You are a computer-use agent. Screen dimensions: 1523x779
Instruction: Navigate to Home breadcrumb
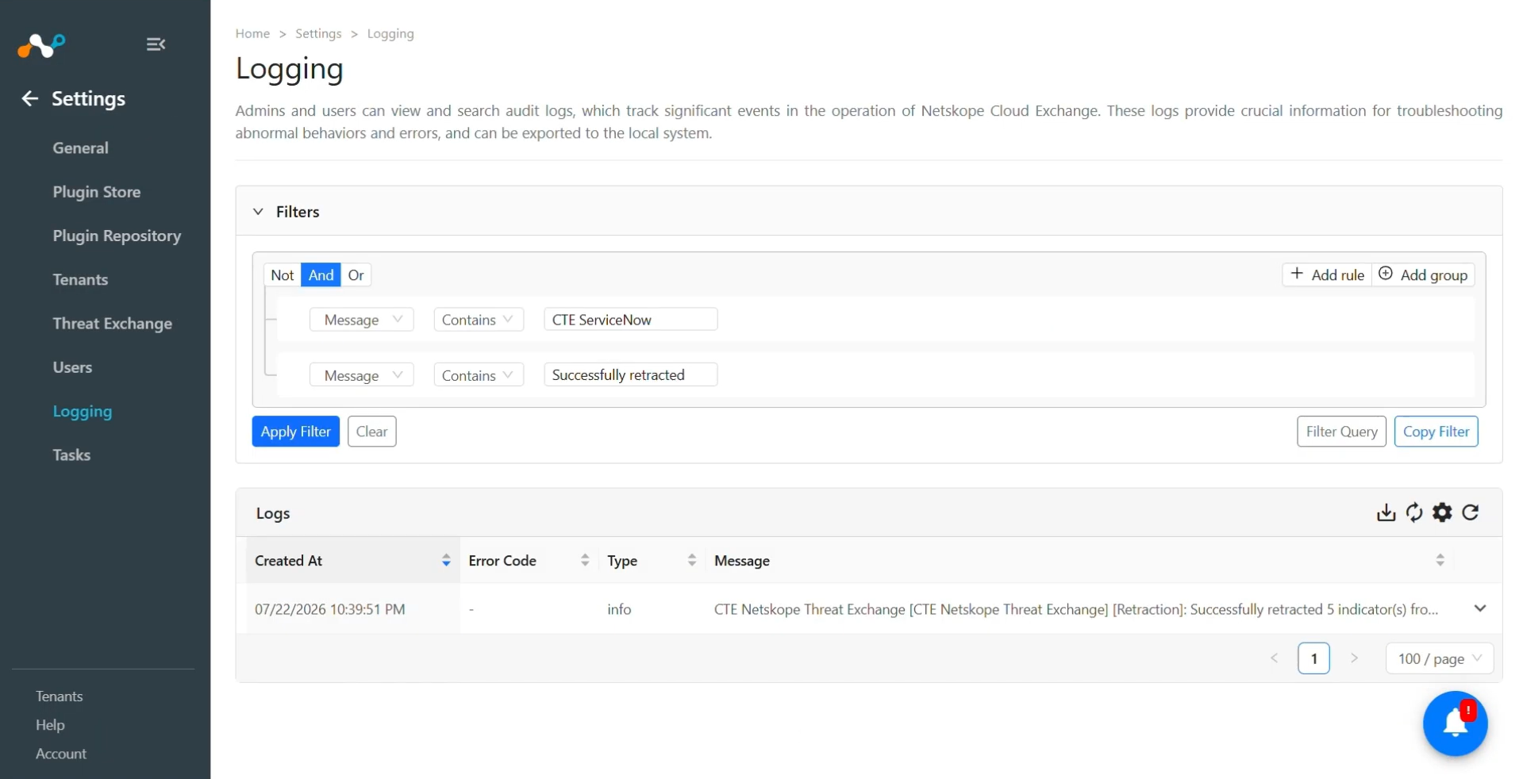click(x=252, y=33)
